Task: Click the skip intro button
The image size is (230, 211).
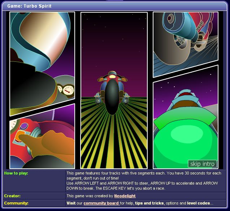Action: tap(202, 164)
